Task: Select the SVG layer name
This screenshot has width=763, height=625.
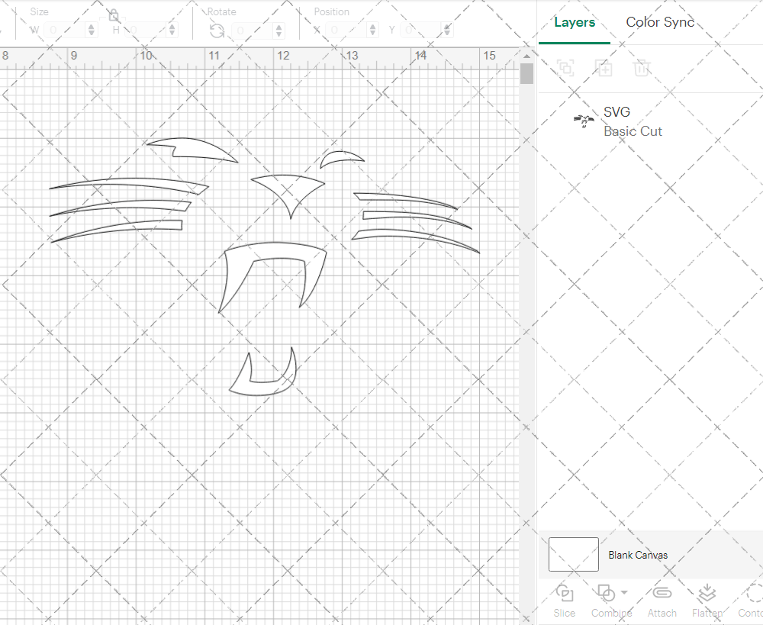Action: click(617, 112)
